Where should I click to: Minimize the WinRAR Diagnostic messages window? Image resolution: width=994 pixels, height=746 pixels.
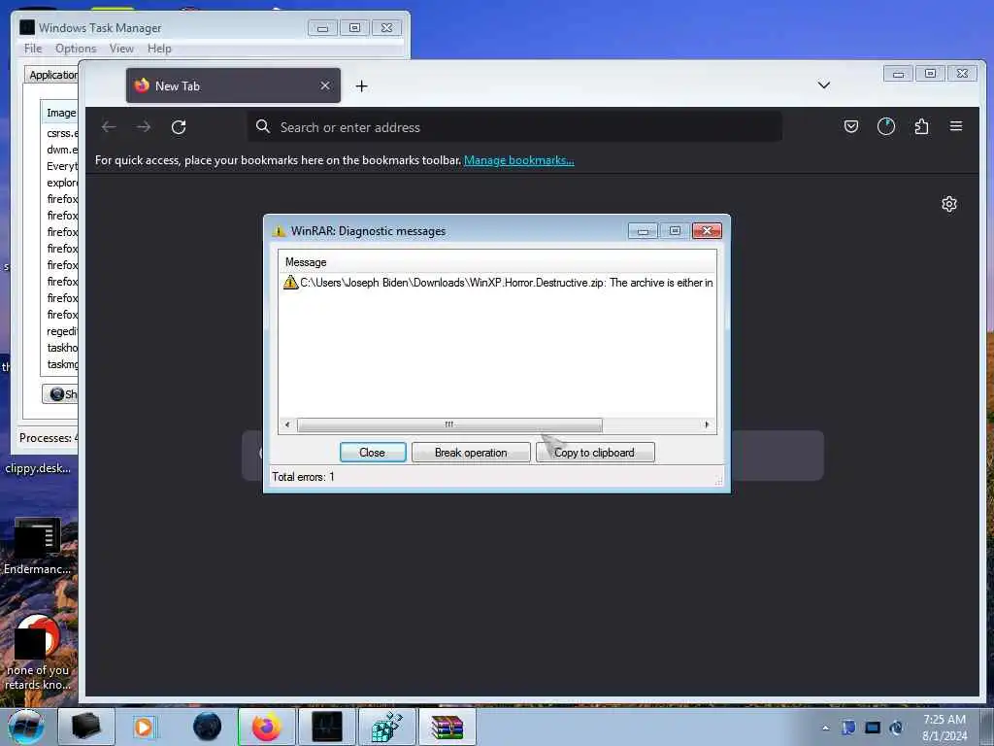click(x=643, y=231)
